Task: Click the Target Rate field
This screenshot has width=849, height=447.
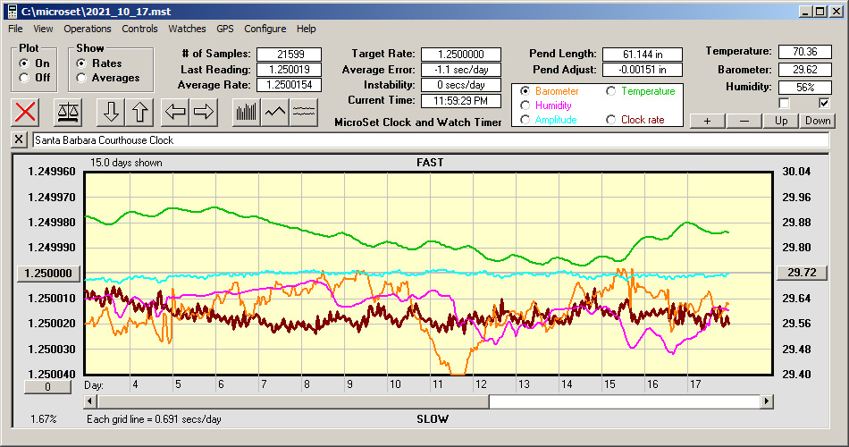Action: pyautogui.click(x=461, y=55)
